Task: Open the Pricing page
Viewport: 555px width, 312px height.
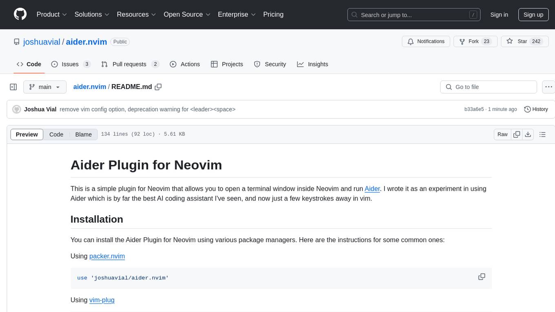Action: pos(273,14)
